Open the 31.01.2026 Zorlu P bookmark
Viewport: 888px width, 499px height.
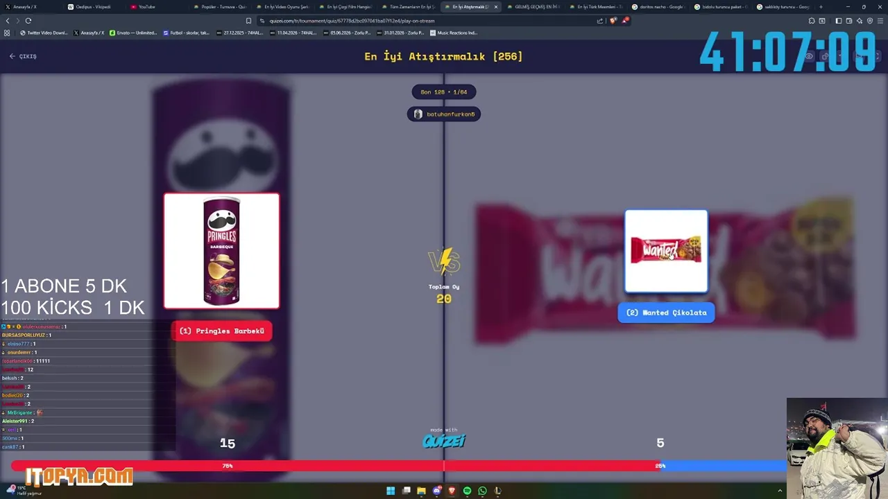tap(400, 33)
